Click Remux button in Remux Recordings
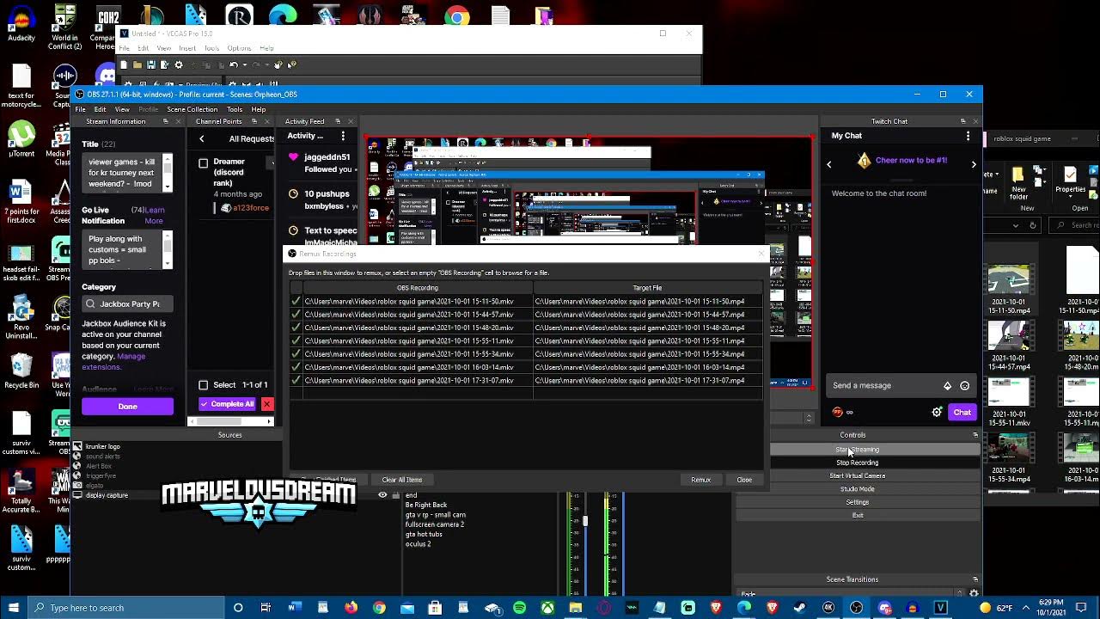1100x619 pixels. tap(701, 480)
